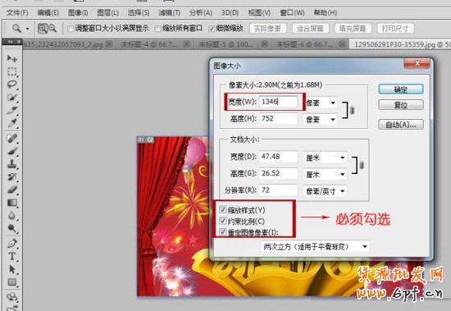This screenshot has width=451, height=311.
Task: Open the 图层(L) menu
Action: (x=108, y=12)
